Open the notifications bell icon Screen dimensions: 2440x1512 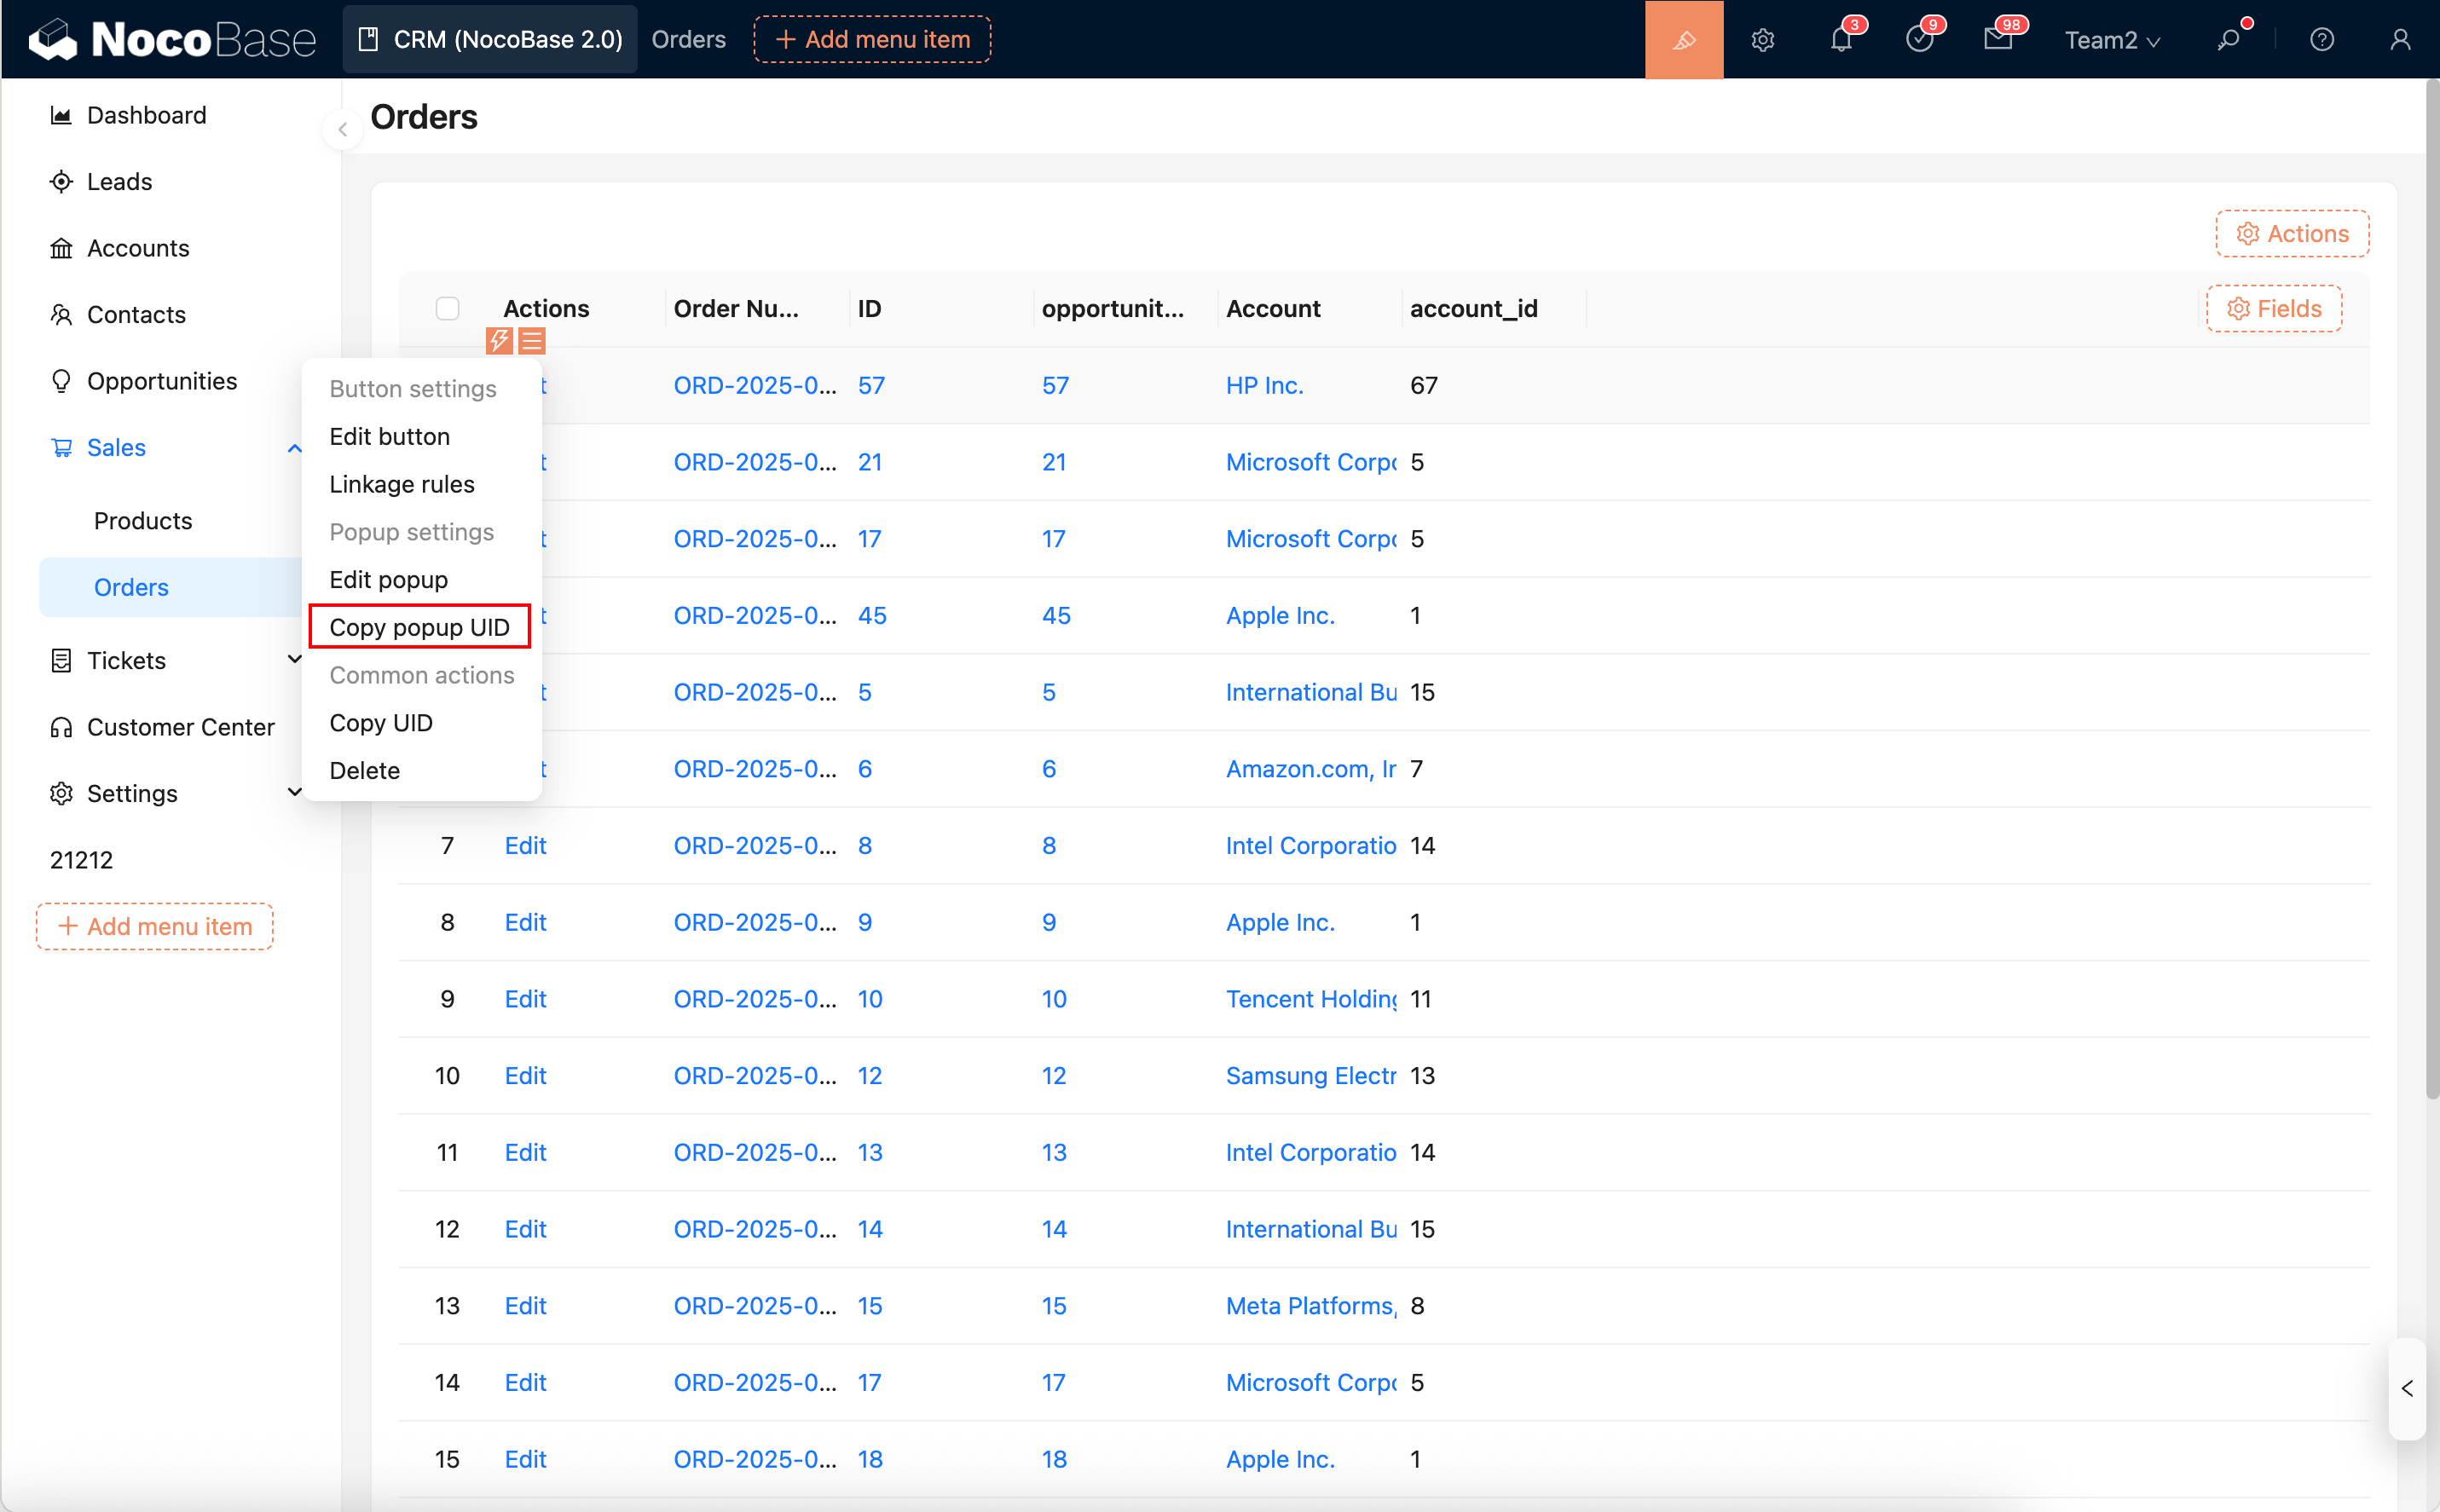[1840, 40]
